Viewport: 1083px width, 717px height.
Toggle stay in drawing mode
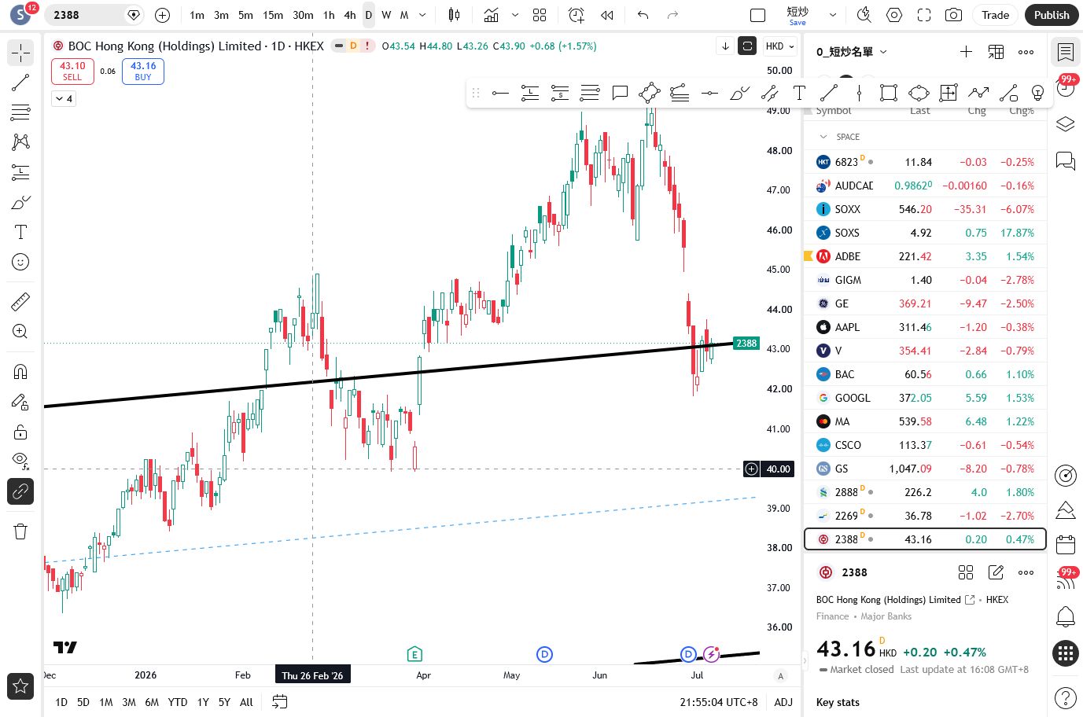20,402
